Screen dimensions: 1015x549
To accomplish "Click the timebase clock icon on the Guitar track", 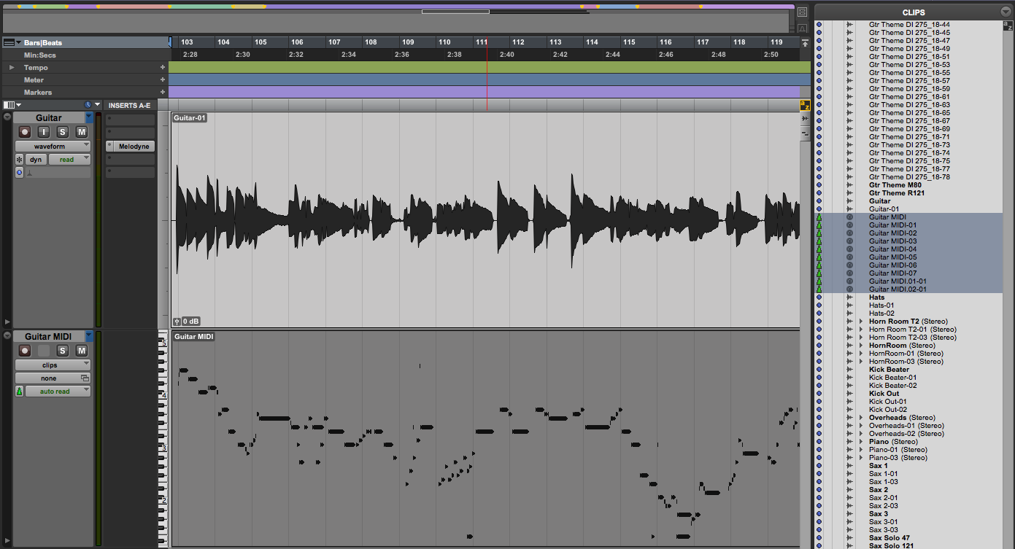I will (19, 172).
